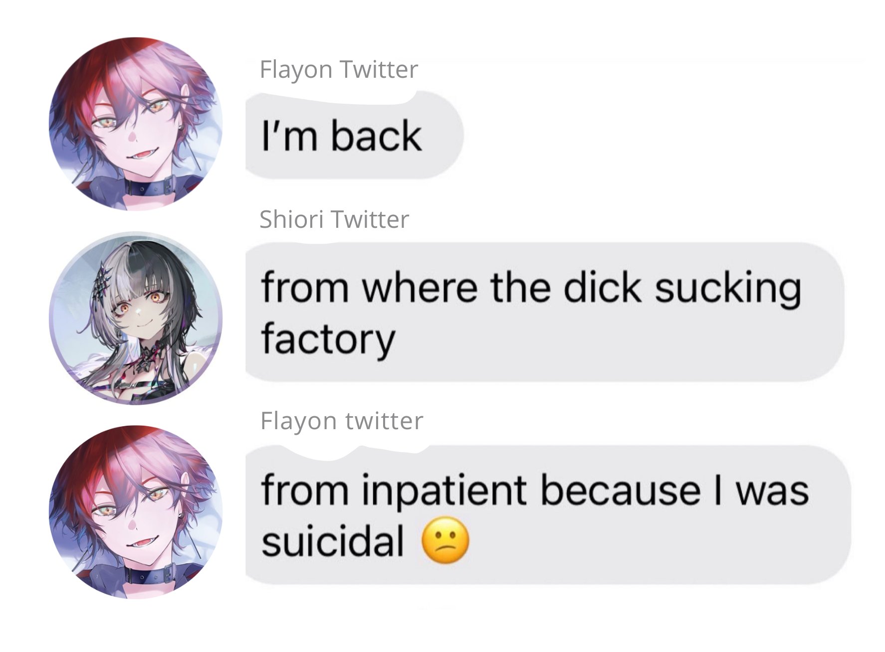Click the word "back" in the first message

tap(377, 137)
